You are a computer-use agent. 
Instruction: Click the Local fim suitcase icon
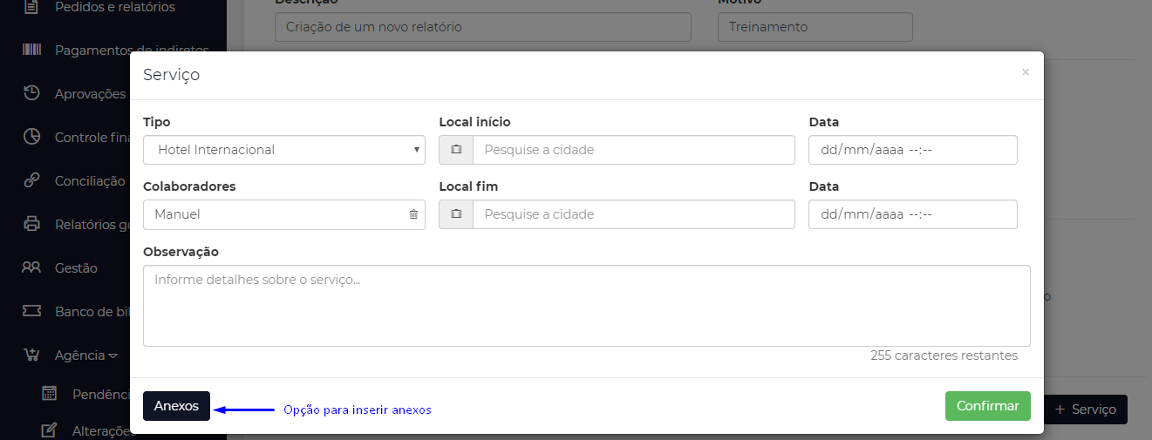(456, 214)
